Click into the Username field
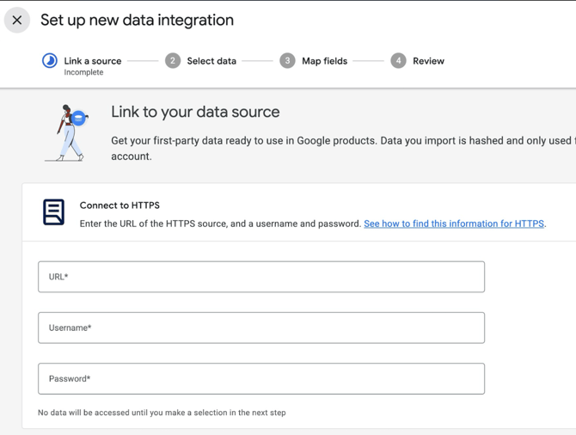 pyautogui.click(x=261, y=328)
